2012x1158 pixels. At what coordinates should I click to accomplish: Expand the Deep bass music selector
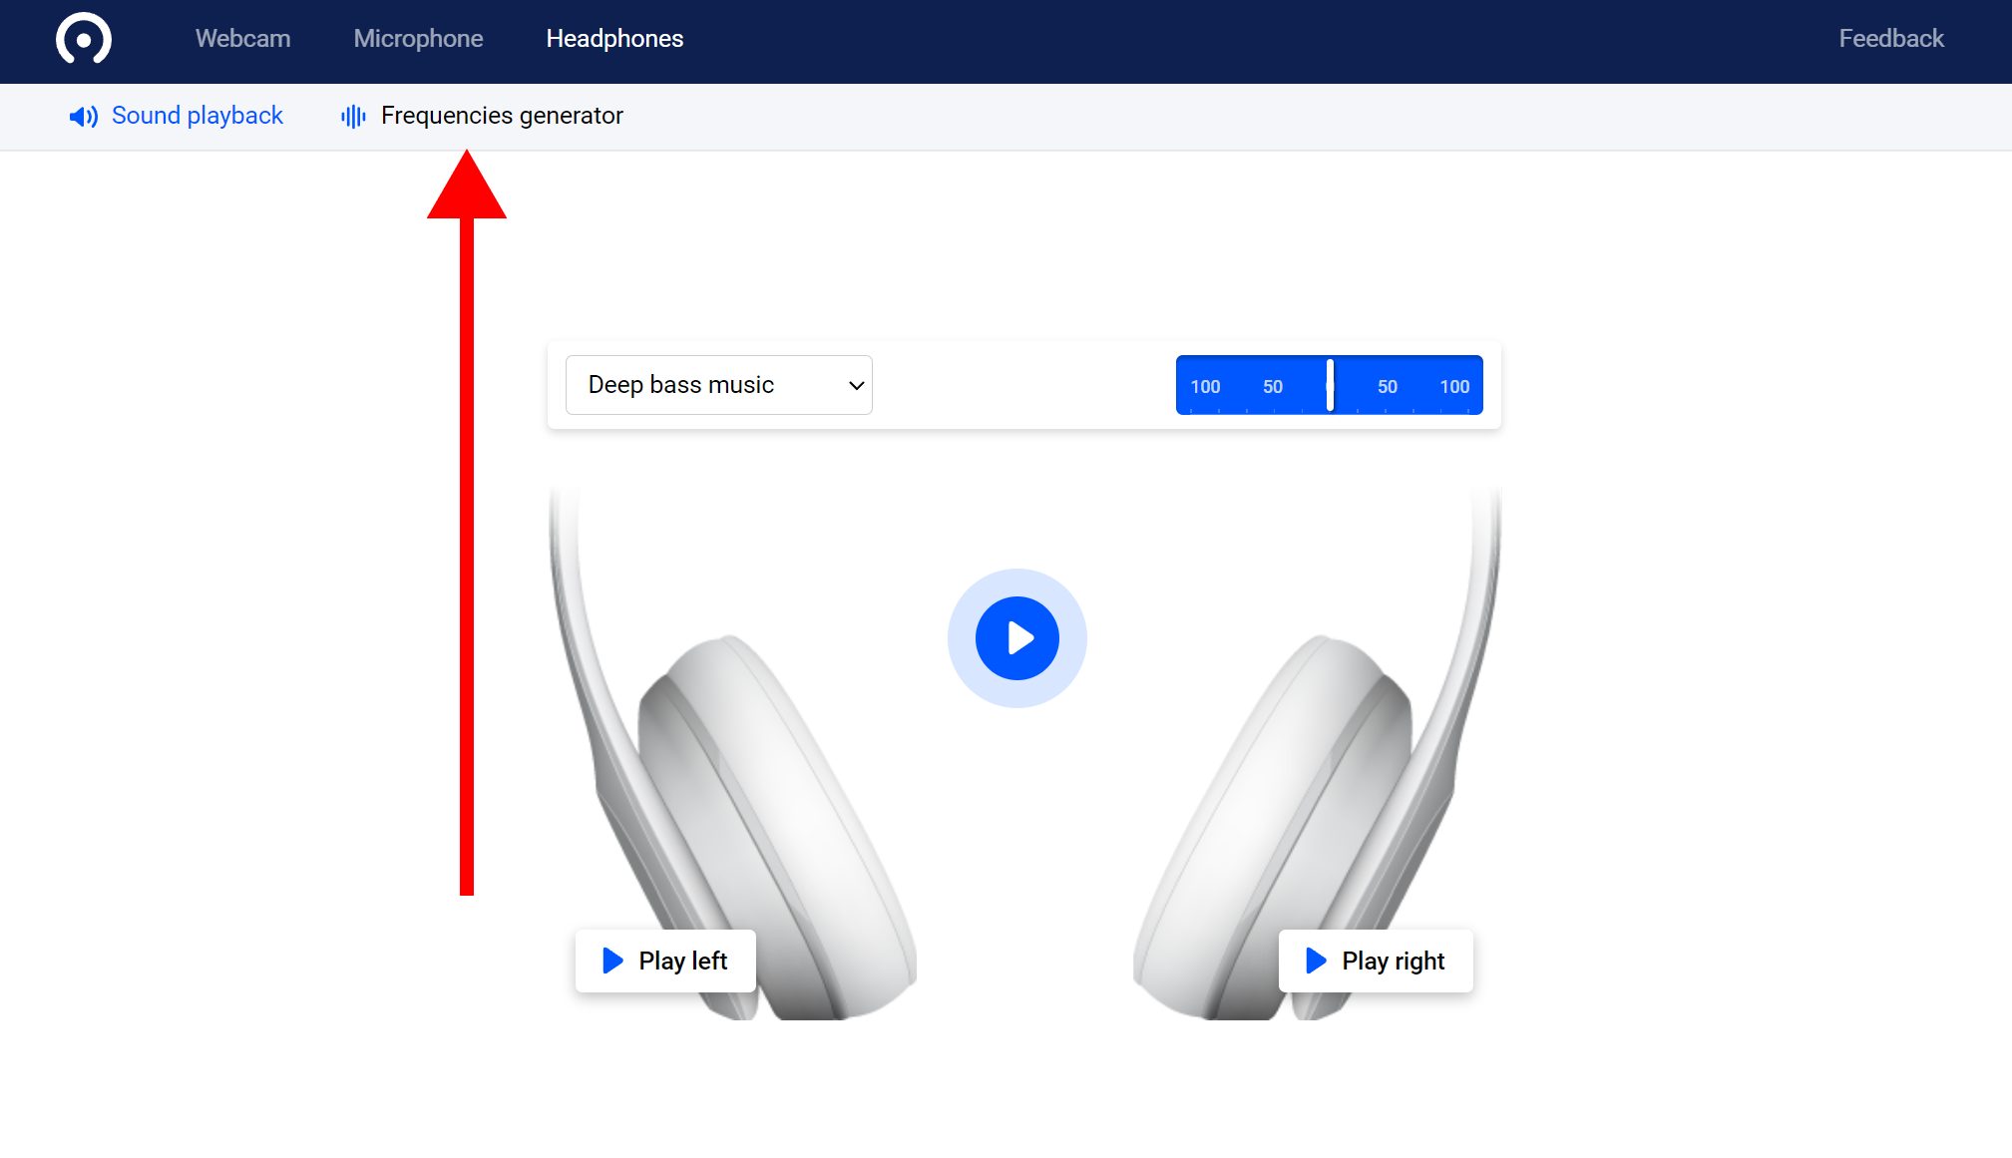[717, 385]
